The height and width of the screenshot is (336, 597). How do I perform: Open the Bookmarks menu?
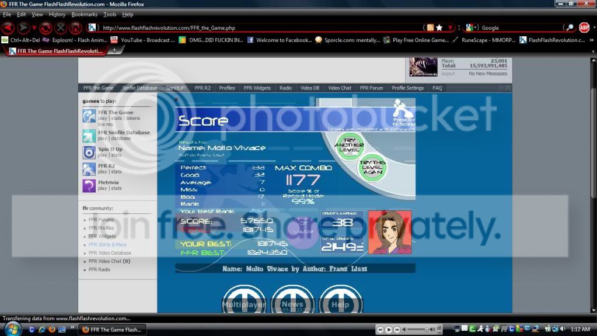84,14
